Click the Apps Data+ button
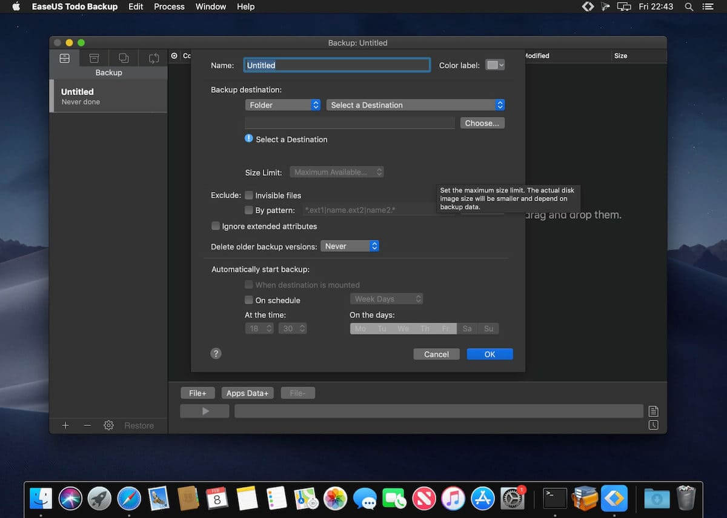727x518 pixels. pyautogui.click(x=247, y=393)
